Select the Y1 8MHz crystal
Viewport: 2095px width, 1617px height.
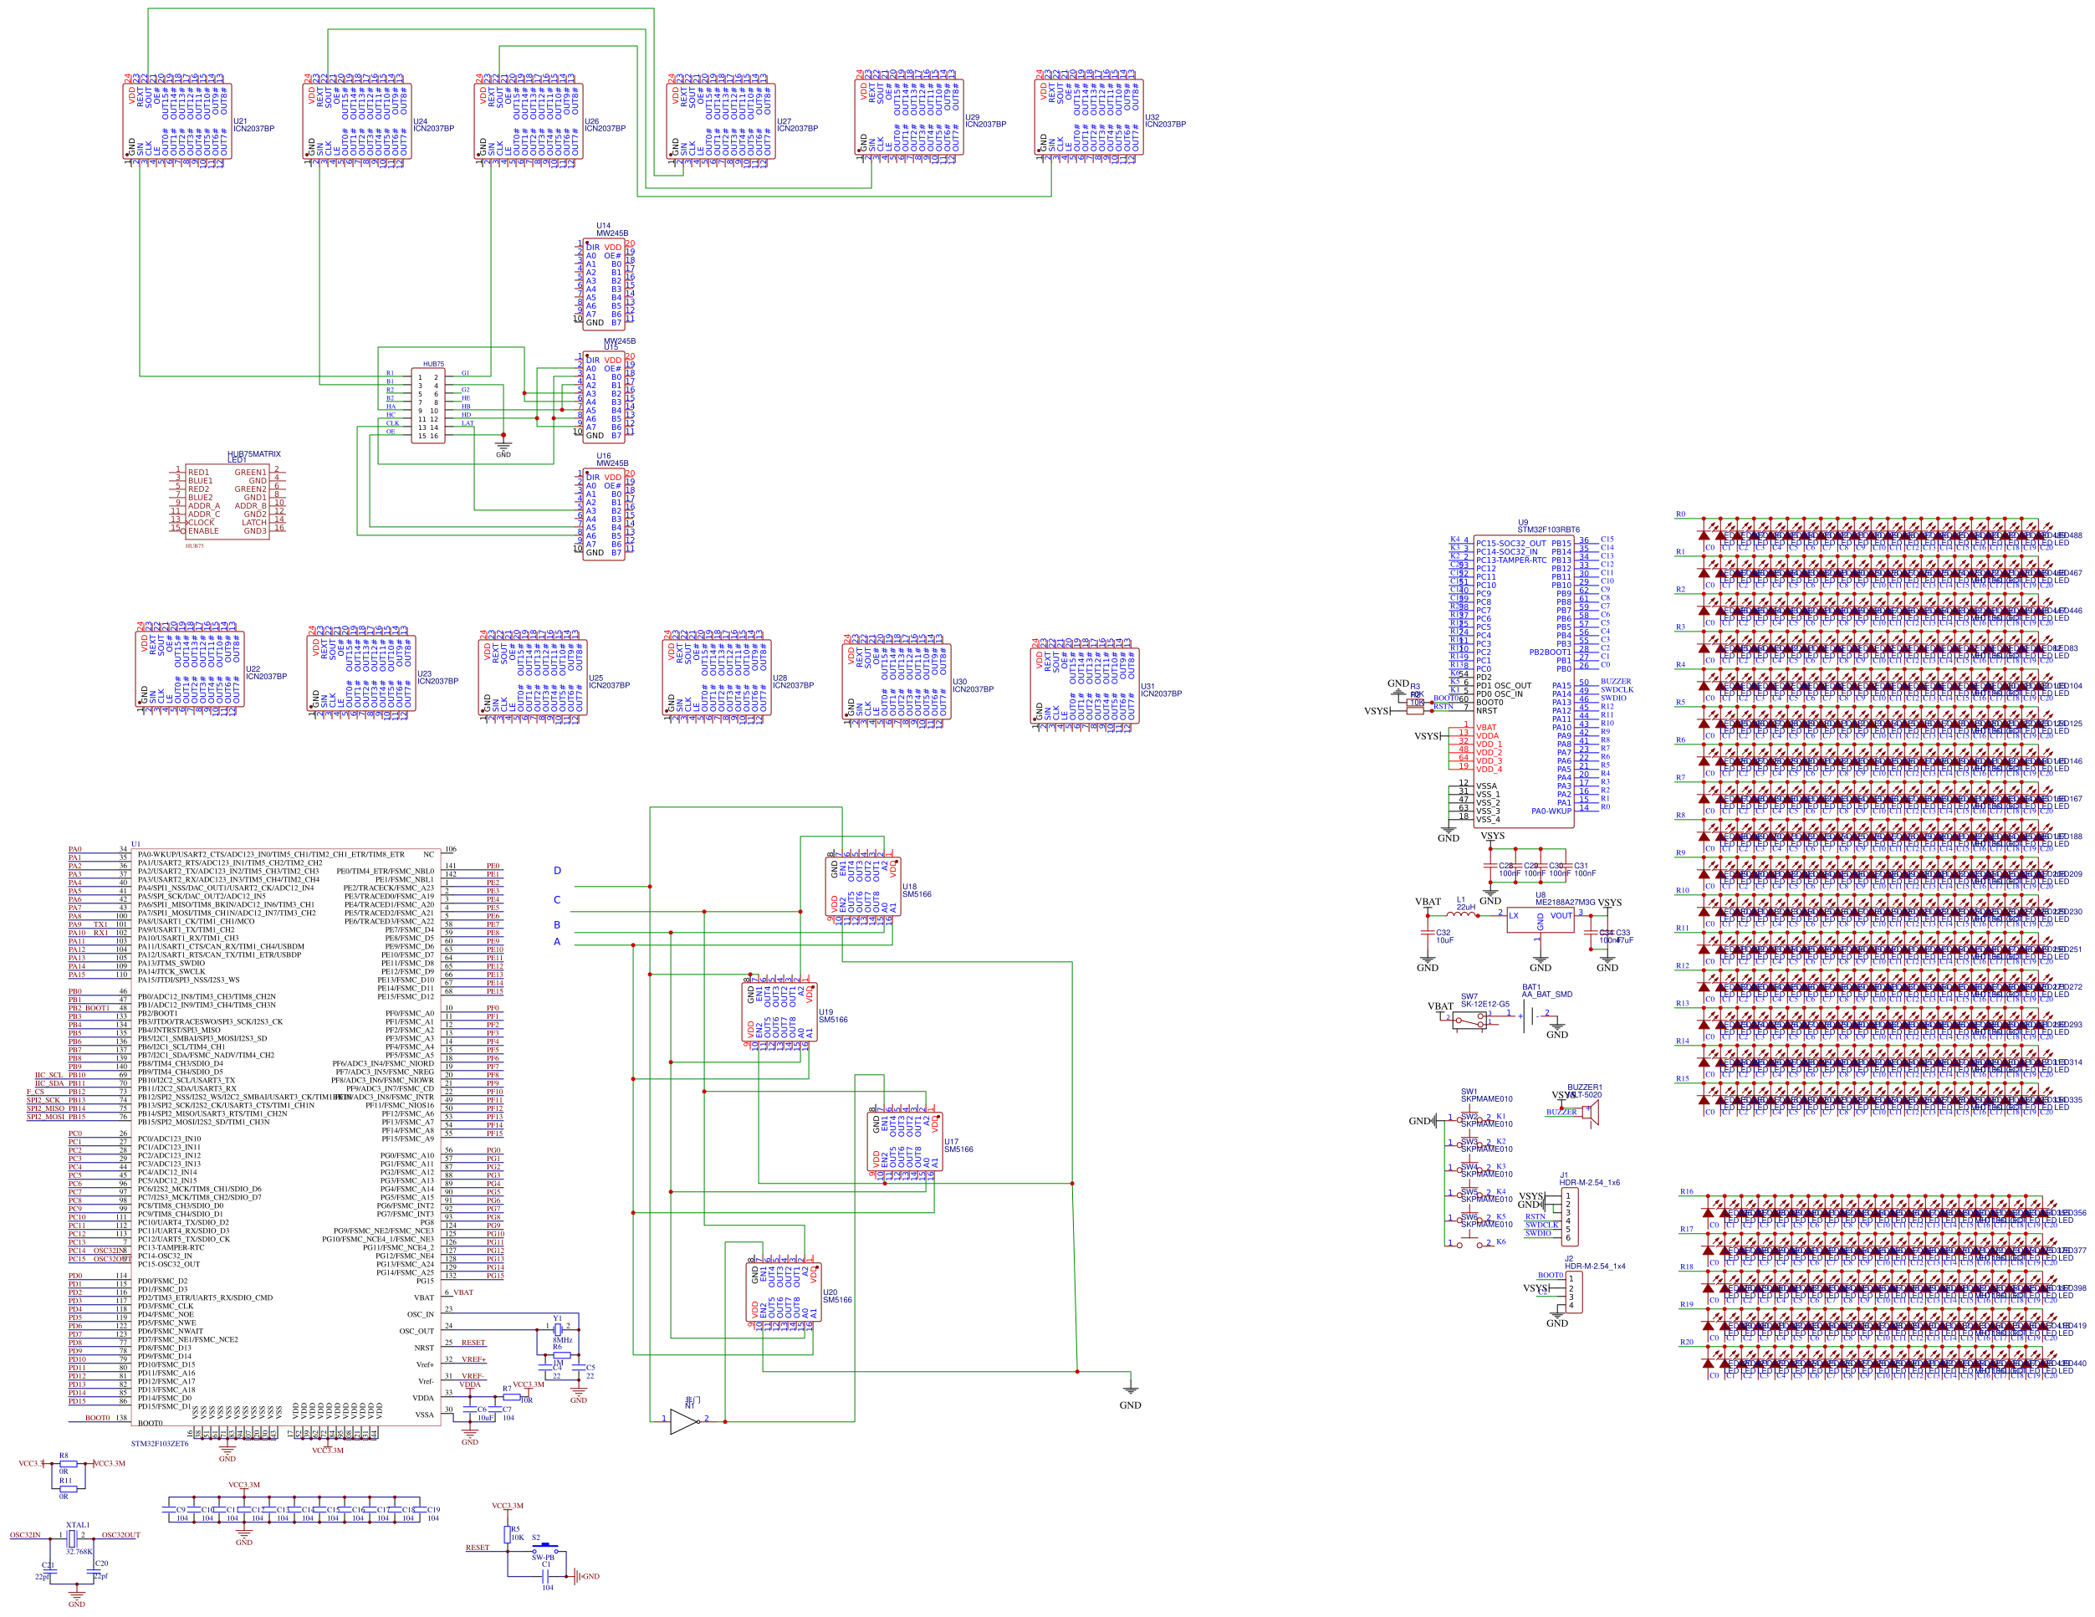(x=557, y=1329)
